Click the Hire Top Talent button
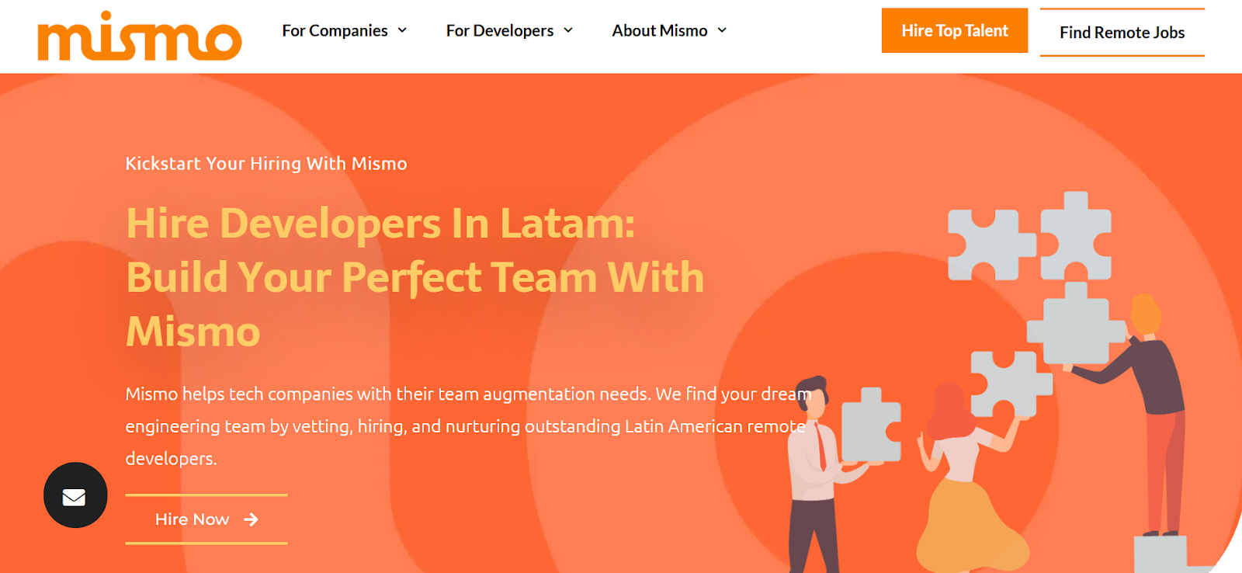This screenshot has height=573, width=1242. (x=955, y=30)
